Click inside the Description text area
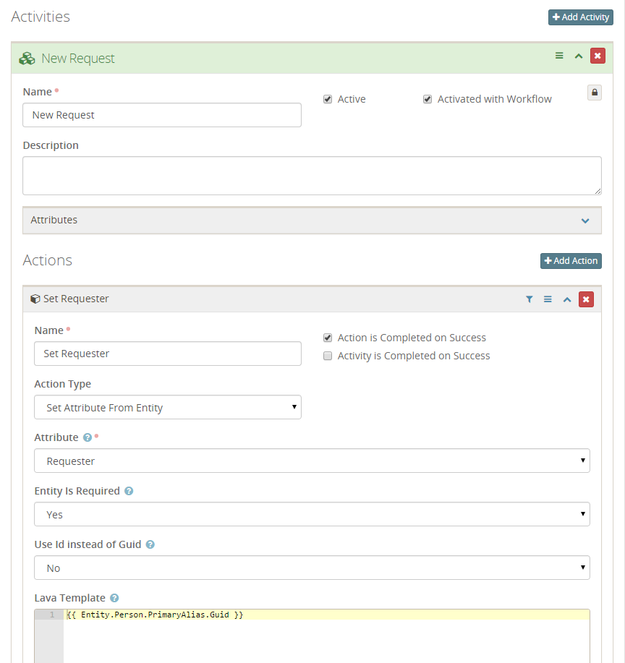The width and height of the screenshot is (625, 663). point(312,175)
